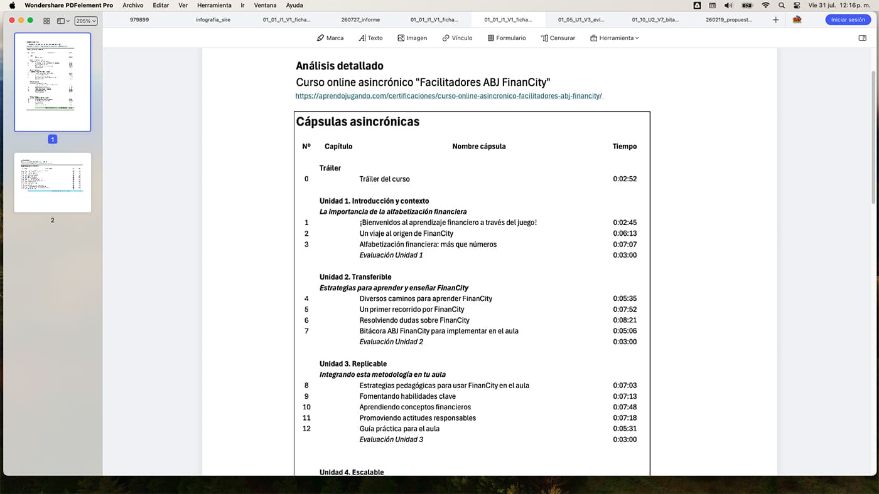Open the Apple menu

coord(12,5)
